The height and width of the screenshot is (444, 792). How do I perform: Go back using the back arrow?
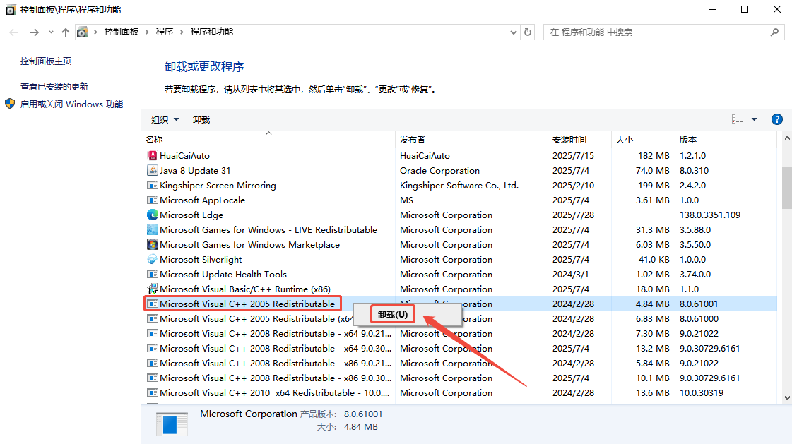(x=13, y=32)
